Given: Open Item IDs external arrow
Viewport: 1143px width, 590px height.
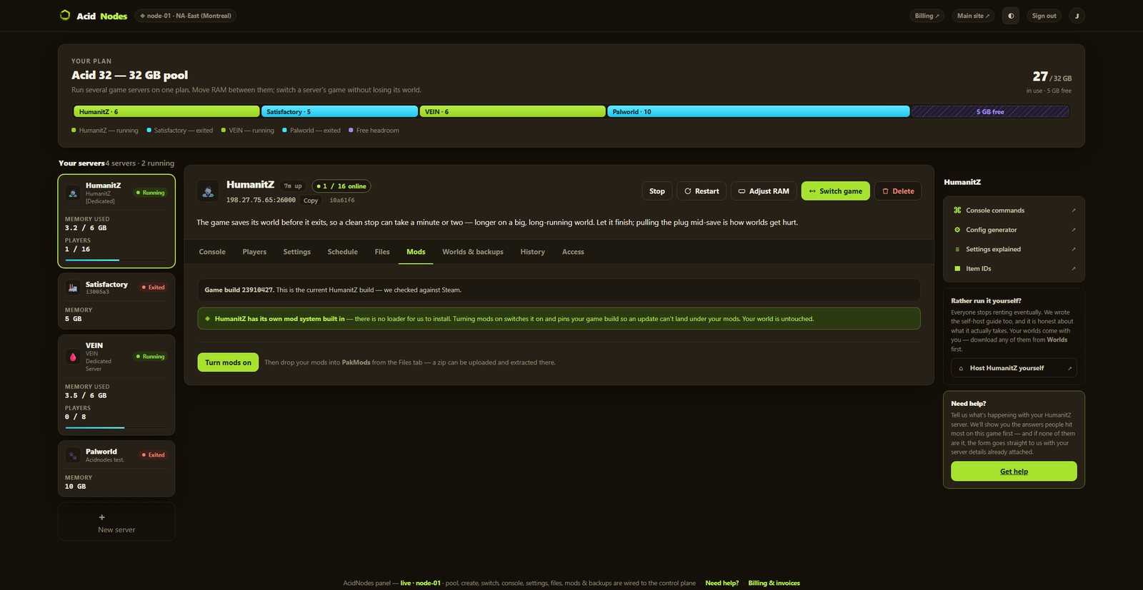Looking at the screenshot, I should 1073,268.
